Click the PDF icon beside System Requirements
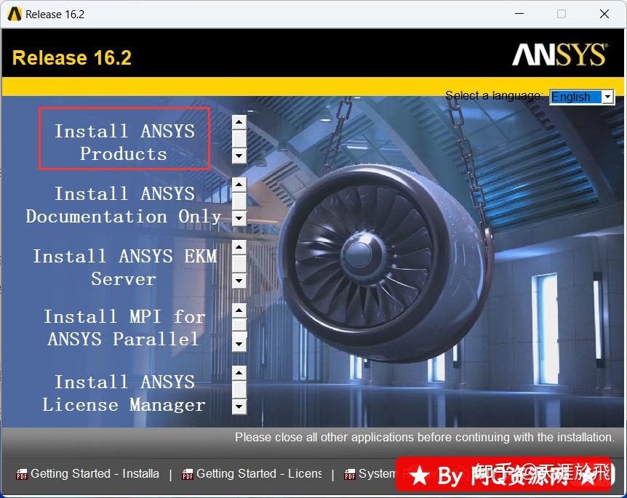 (x=352, y=473)
